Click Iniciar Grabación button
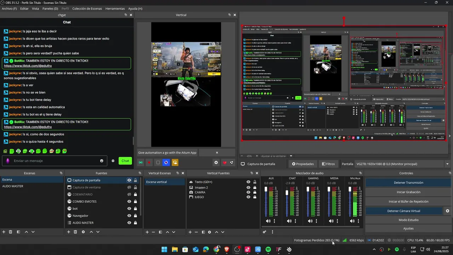Viewport: 453px width, 255px height. [408, 192]
